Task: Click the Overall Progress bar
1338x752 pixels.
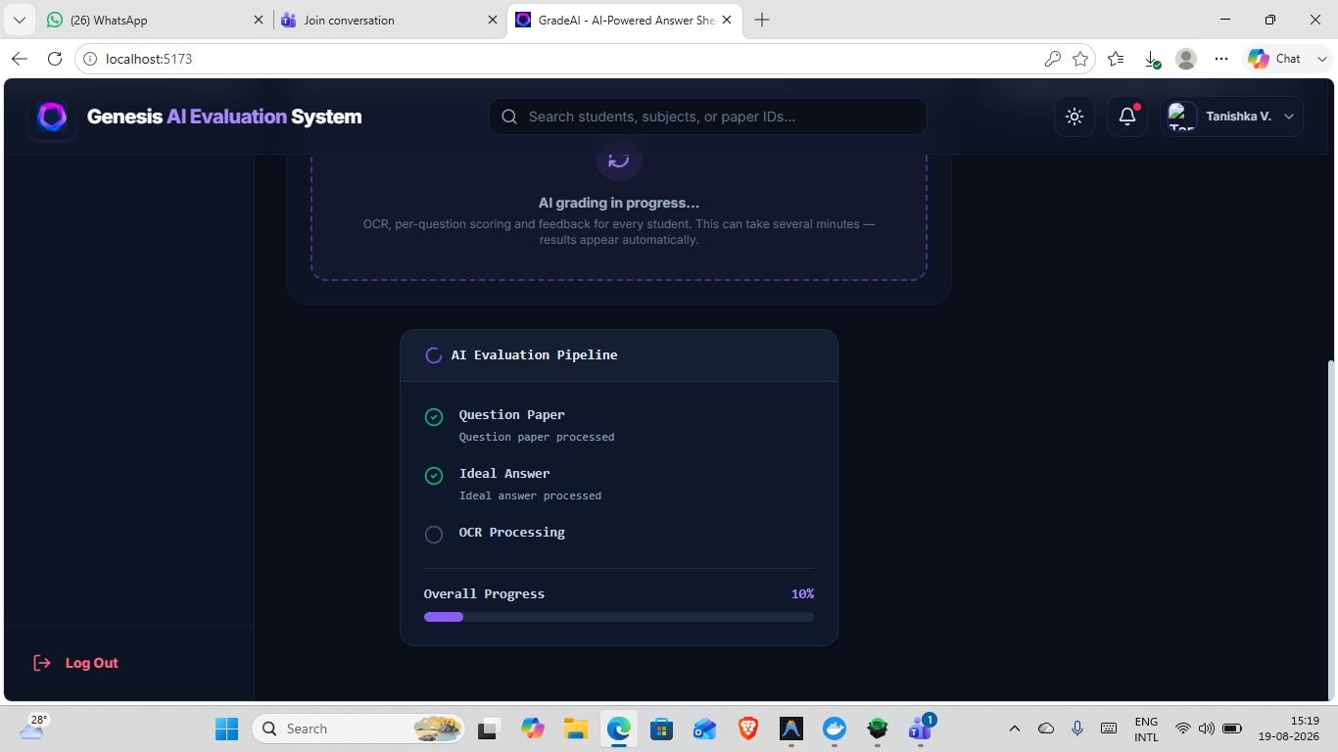Action: click(x=619, y=617)
